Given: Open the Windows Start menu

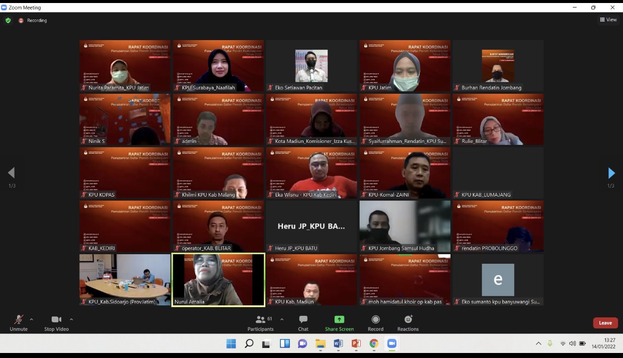Looking at the screenshot, I should click(x=231, y=343).
